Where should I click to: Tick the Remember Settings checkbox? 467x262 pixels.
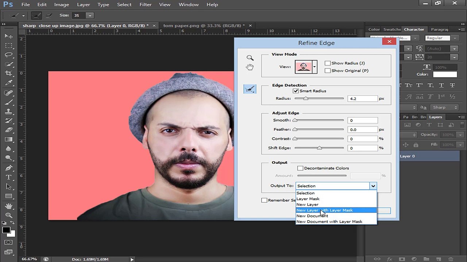click(x=264, y=200)
